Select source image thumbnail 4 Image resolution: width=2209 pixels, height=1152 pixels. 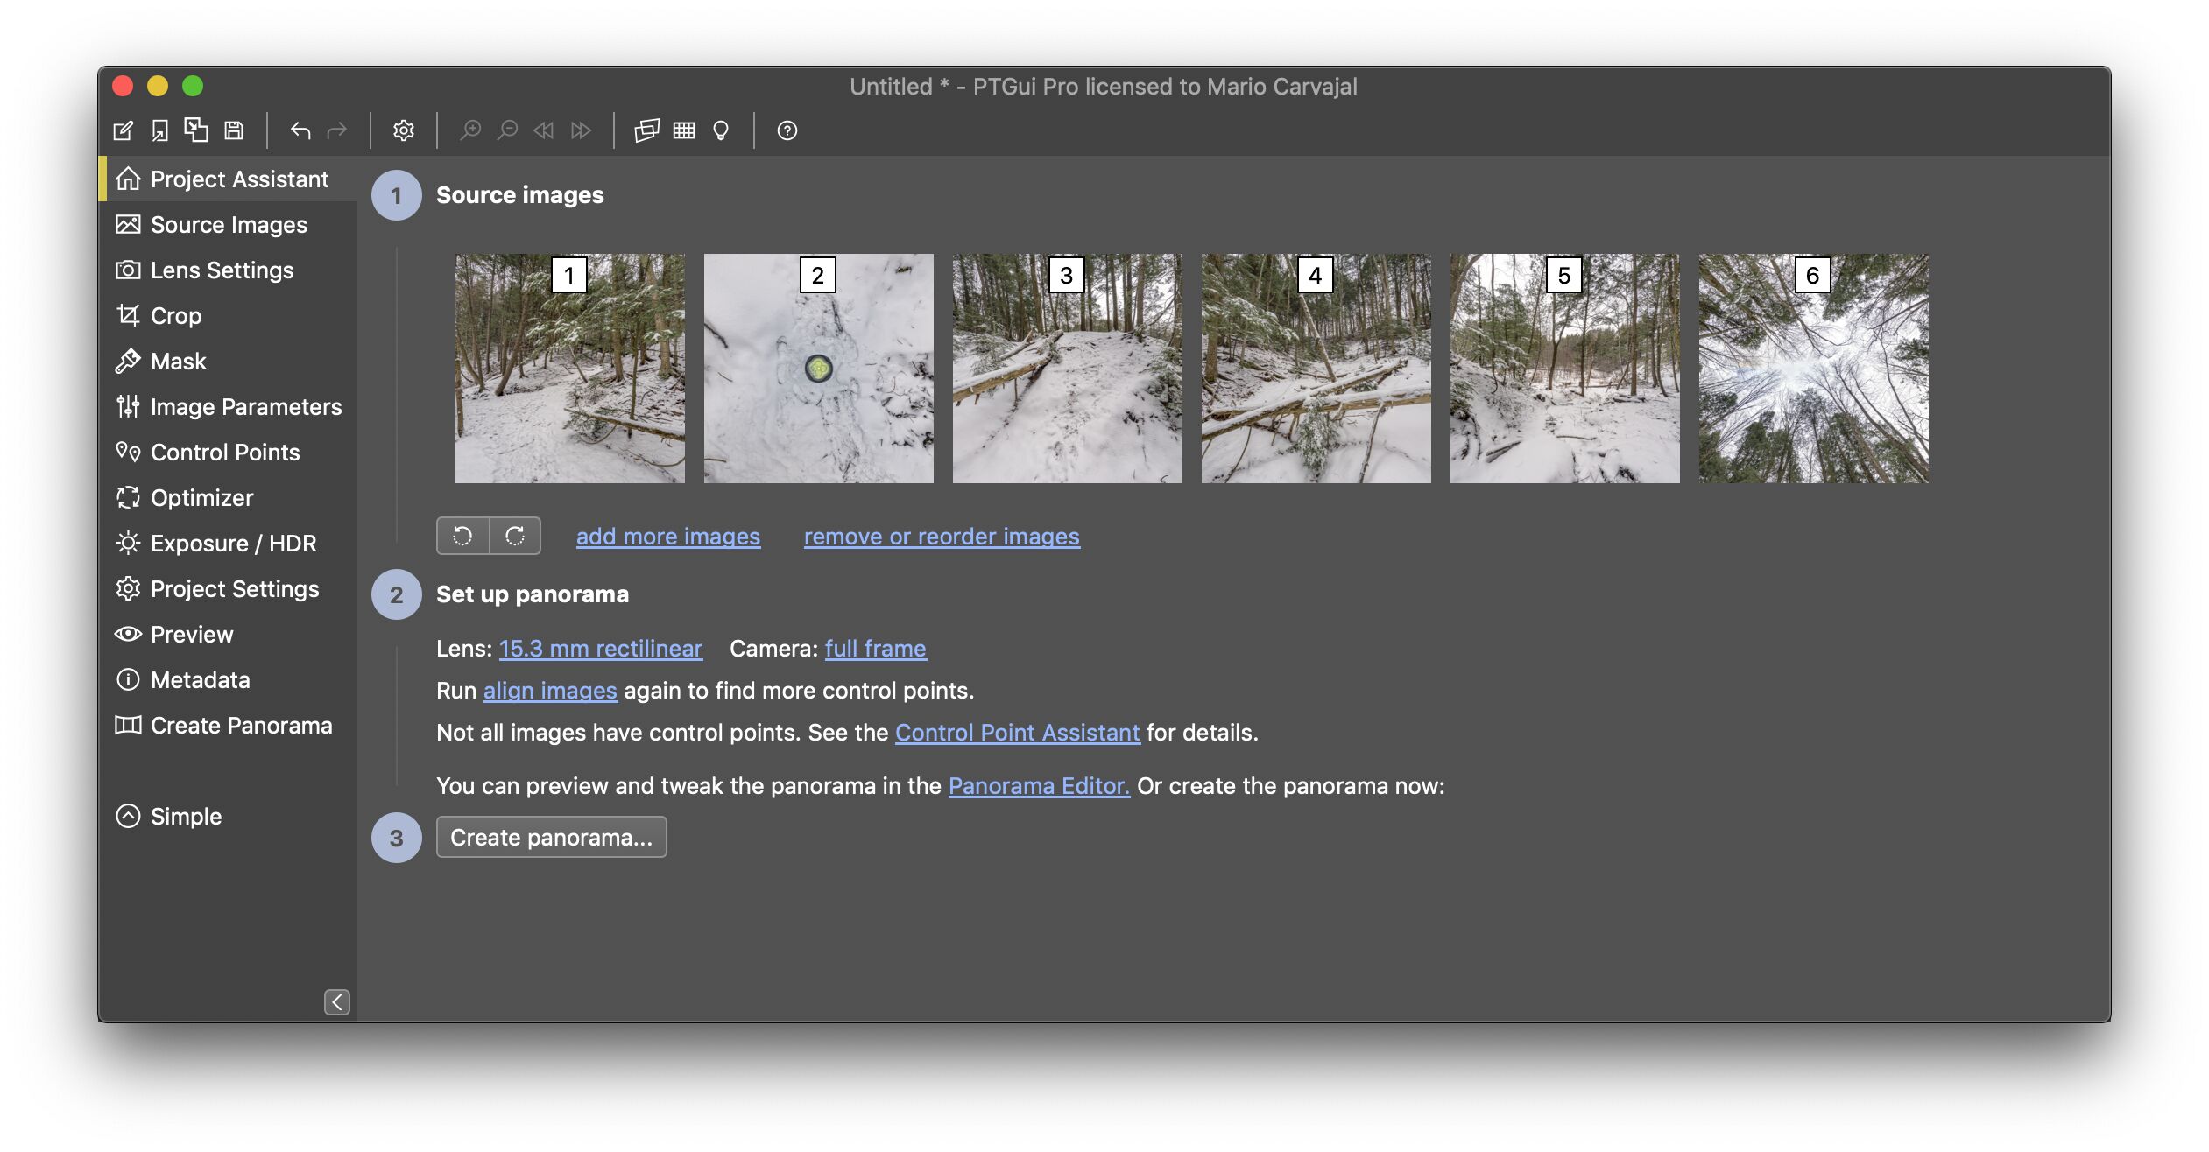pos(1316,369)
